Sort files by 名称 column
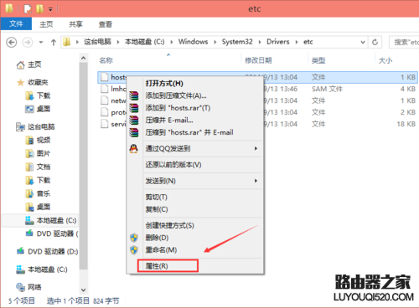 [106, 60]
